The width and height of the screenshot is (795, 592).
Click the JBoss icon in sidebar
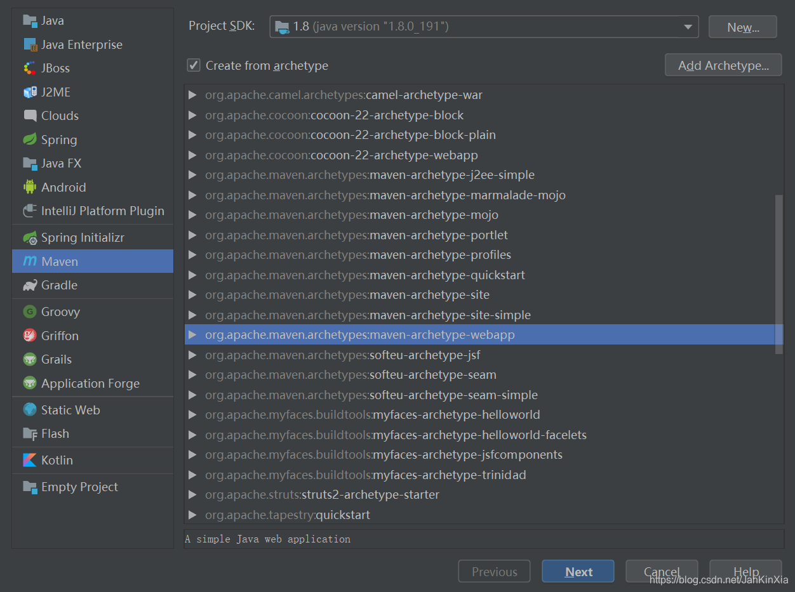30,68
